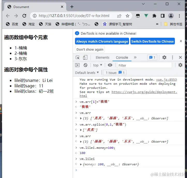Expand the second vm.arr array result
The height and width of the screenshot is (178, 187).
coord(81,142)
